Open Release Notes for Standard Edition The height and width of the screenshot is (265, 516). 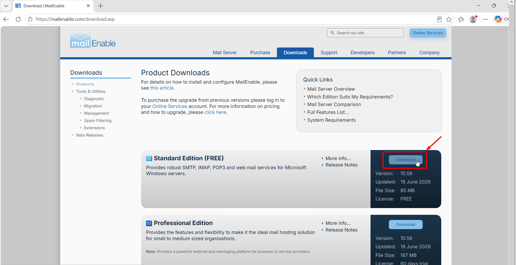pos(341,165)
